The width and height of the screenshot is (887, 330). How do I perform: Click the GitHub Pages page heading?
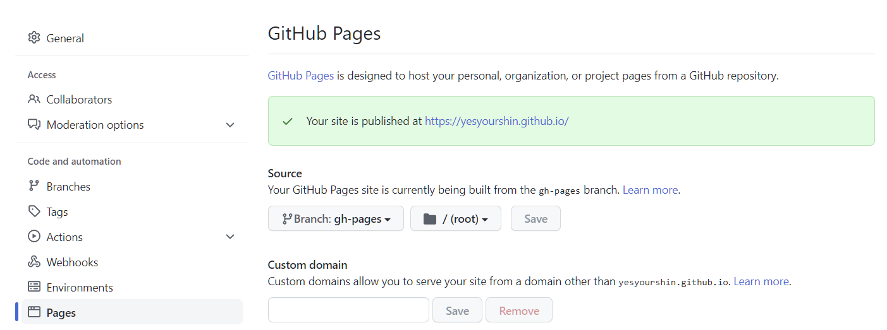pyautogui.click(x=324, y=33)
